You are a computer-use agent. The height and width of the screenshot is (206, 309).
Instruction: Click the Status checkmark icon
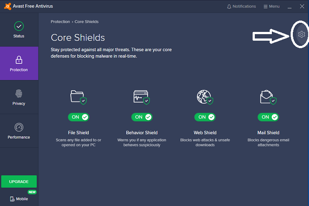click(x=19, y=26)
